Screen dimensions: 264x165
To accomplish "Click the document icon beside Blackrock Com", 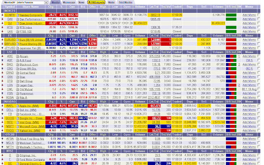I will (x=17, y=64).
